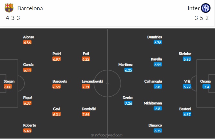Open Stegen's goalkeeper profile

point(9,82)
